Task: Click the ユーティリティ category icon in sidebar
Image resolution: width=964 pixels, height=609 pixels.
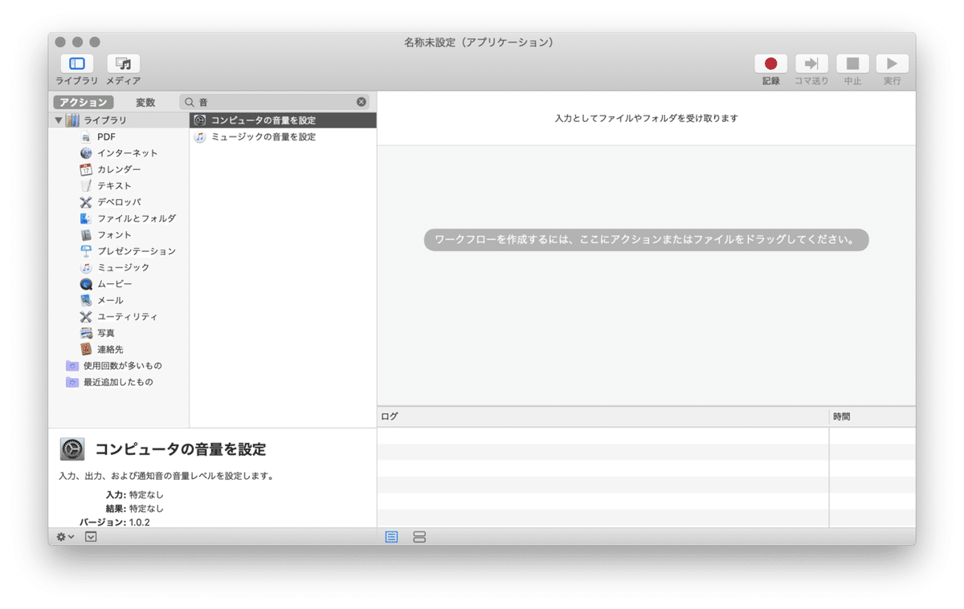Action: [86, 316]
